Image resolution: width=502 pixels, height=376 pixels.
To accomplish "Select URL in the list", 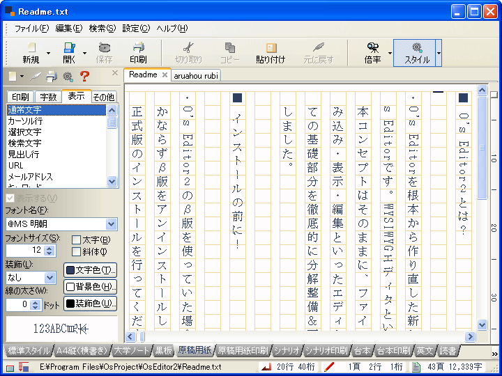I will pyautogui.click(x=56, y=165).
